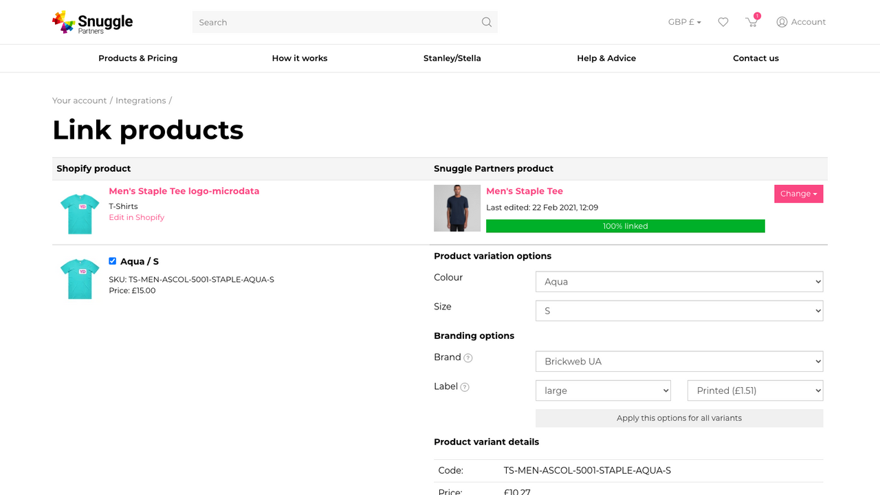Click the Snuggle Partners logo

point(92,22)
